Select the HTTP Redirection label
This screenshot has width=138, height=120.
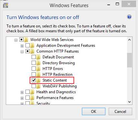point(57,75)
